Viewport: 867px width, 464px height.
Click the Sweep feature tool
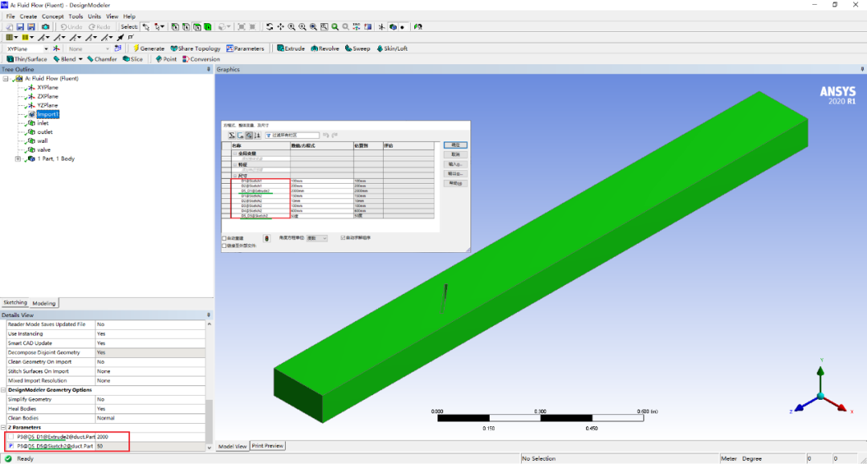click(357, 49)
